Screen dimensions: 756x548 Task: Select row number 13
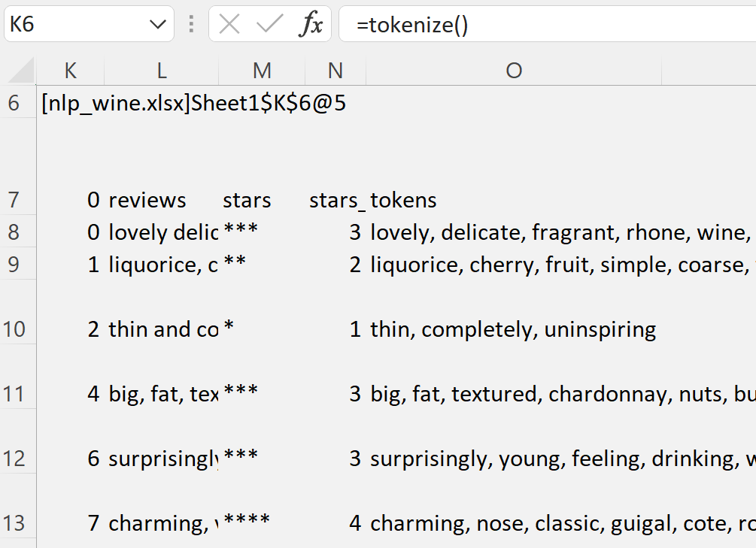(17, 522)
